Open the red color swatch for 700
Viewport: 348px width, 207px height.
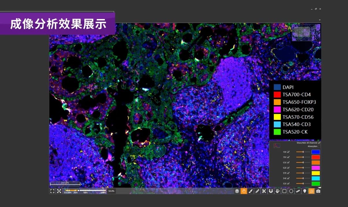316,157
